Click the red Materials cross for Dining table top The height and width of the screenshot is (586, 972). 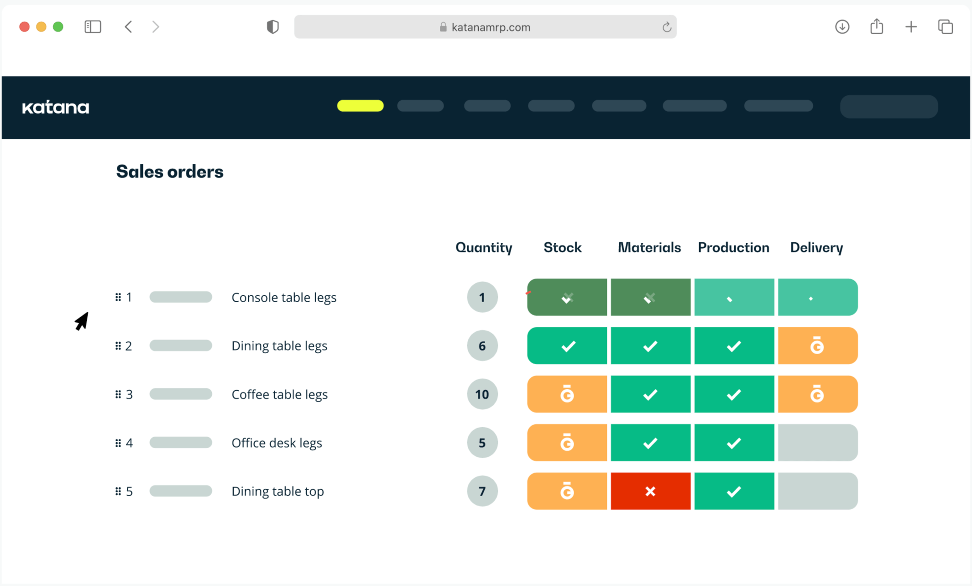[650, 492]
